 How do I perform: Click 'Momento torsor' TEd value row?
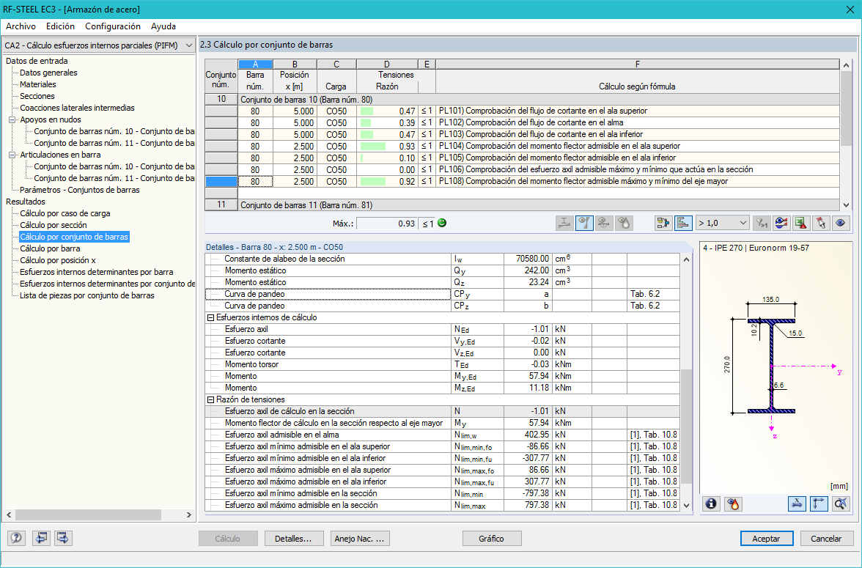[x=443, y=364]
